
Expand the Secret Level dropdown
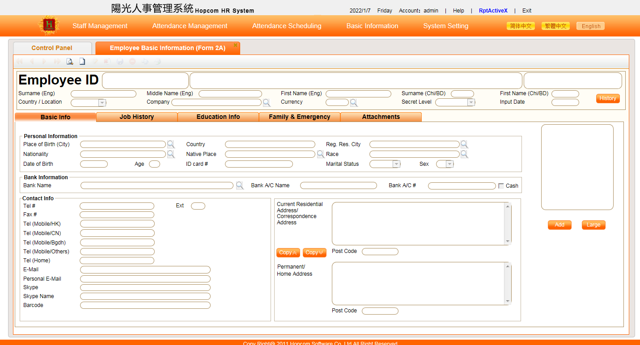coord(470,103)
